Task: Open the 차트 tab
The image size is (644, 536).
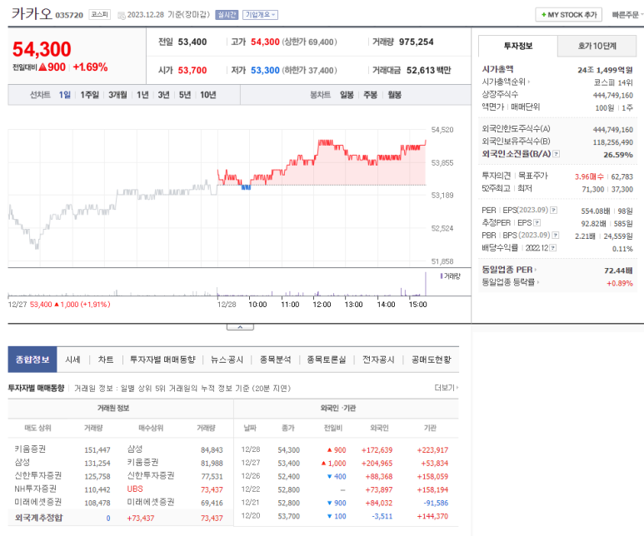Action: point(106,360)
